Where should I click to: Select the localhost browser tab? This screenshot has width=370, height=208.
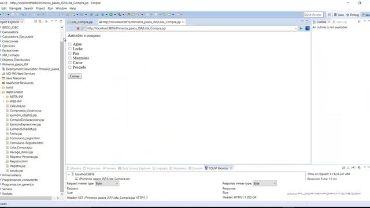[141, 22]
